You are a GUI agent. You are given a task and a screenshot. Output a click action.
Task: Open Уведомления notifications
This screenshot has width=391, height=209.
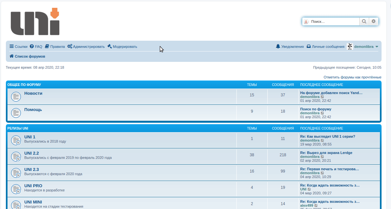290,47
